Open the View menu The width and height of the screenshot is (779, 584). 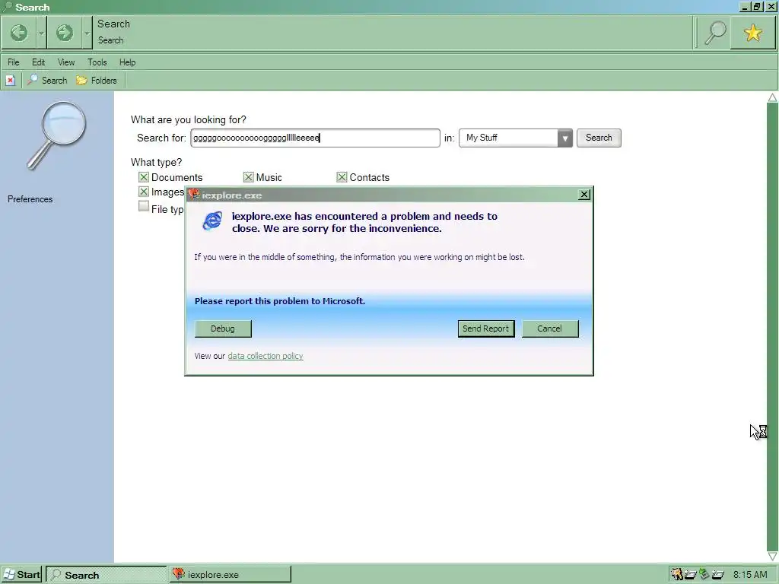66,62
